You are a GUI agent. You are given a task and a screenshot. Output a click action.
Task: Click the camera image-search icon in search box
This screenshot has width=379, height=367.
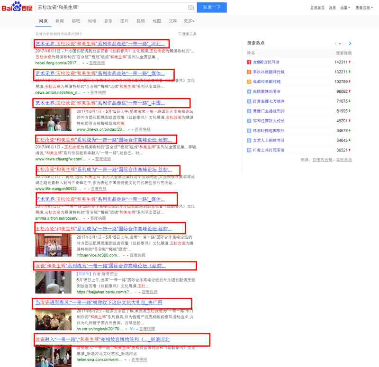click(x=191, y=8)
